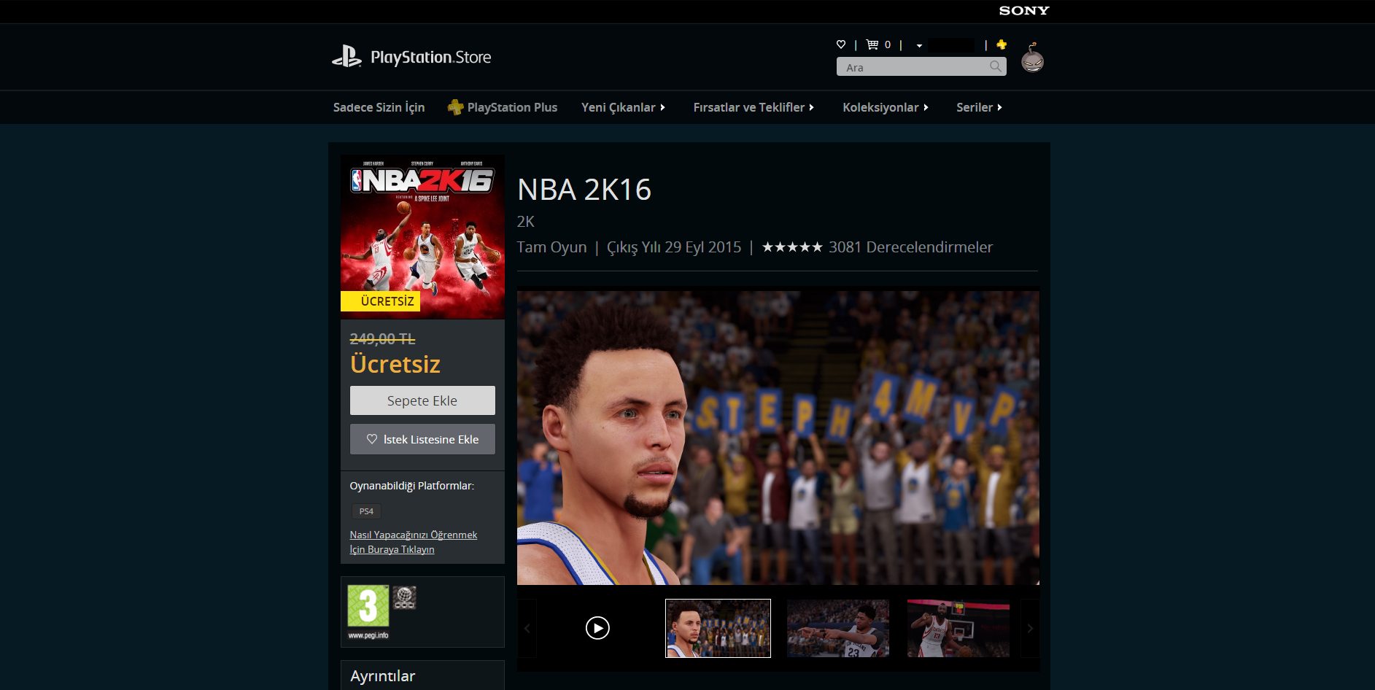
Task: Show next thumbnails with right arrow
Action: [1030, 628]
